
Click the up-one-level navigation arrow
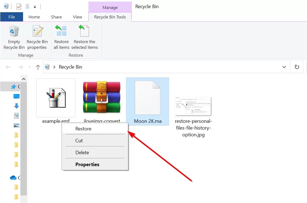pyautogui.click(x=38, y=67)
